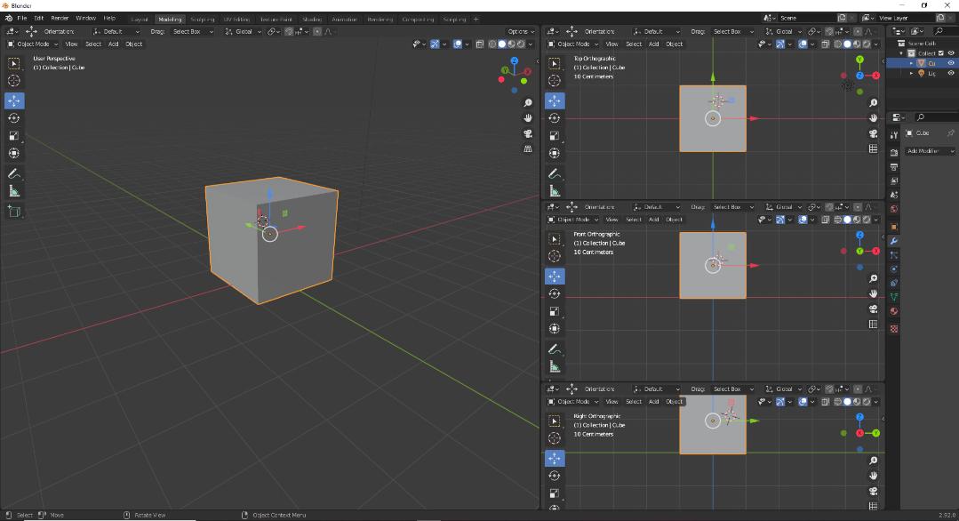Screen dimensions: 959x521
Task: Open the Add Modifier dropdown
Action: tap(930, 151)
